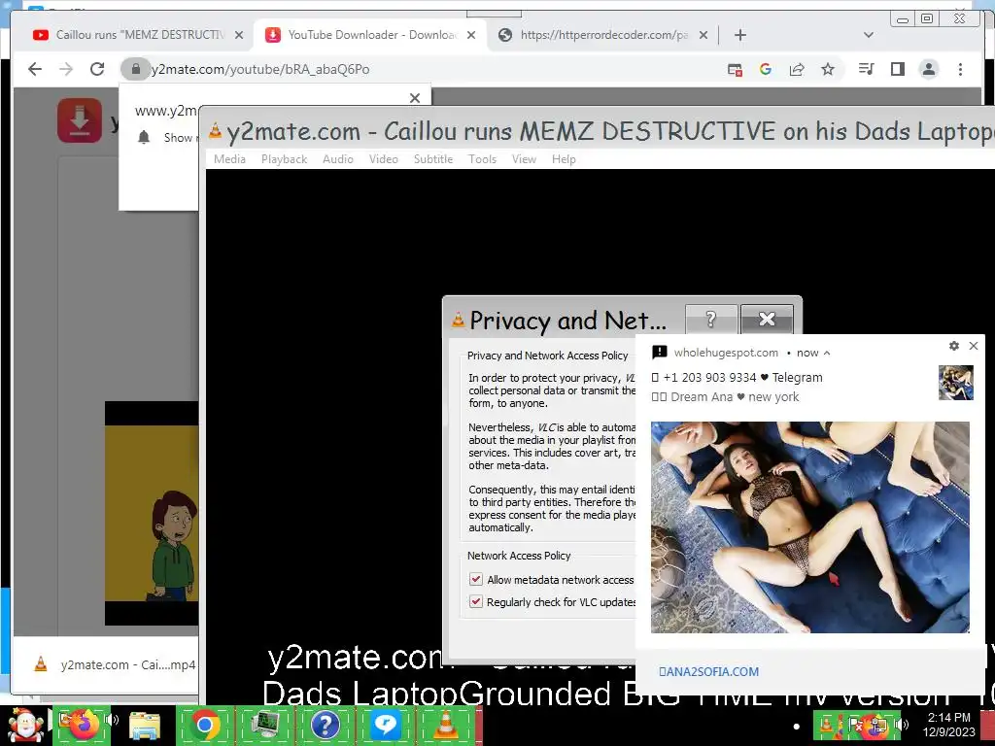The width and height of the screenshot is (995, 746).
Task: Go back in Chrome history
Action: [35, 69]
